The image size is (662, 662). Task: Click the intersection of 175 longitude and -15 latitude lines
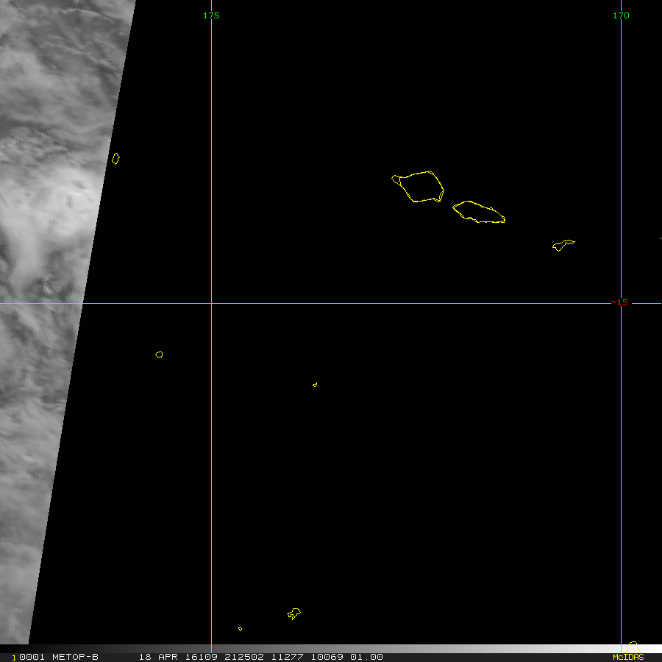pos(211,302)
